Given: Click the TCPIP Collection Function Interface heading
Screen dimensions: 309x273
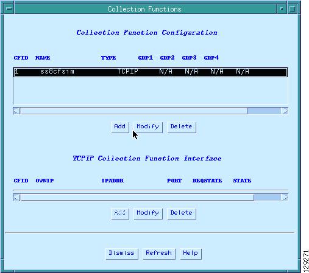Looking at the screenshot, I should point(147,158).
